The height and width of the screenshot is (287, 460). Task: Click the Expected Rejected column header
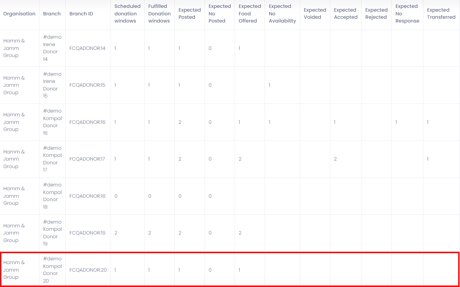point(376,14)
